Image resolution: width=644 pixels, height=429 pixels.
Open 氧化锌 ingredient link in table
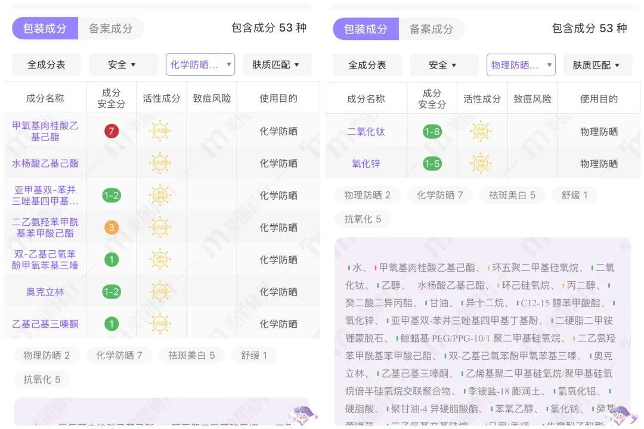tap(366, 164)
